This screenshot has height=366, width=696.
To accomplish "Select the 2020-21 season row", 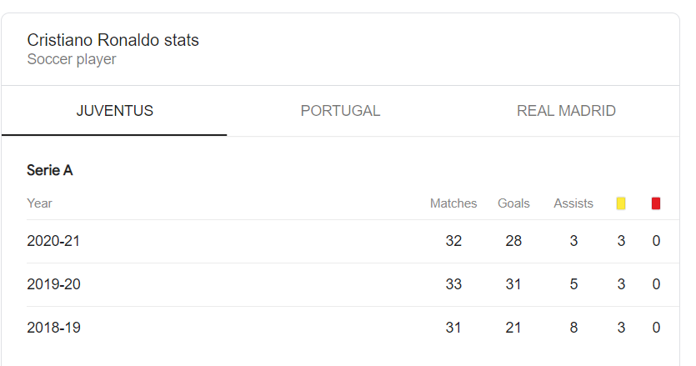I will [x=353, y=241].
